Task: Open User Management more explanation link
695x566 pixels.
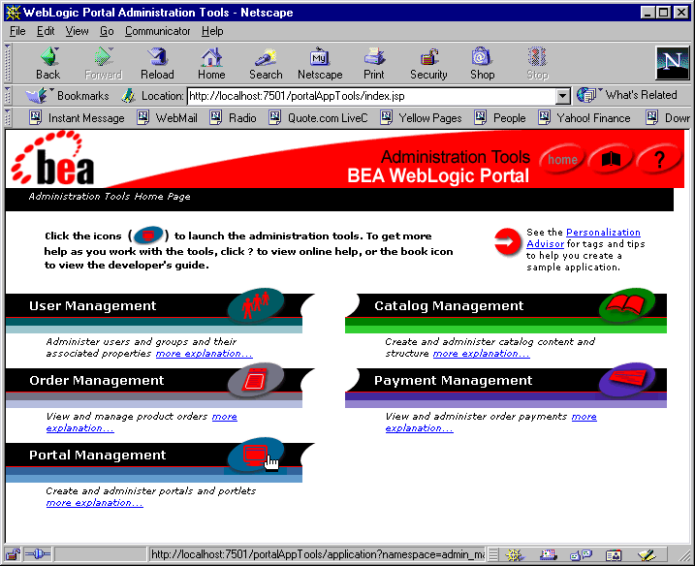Action: point(204,354)
